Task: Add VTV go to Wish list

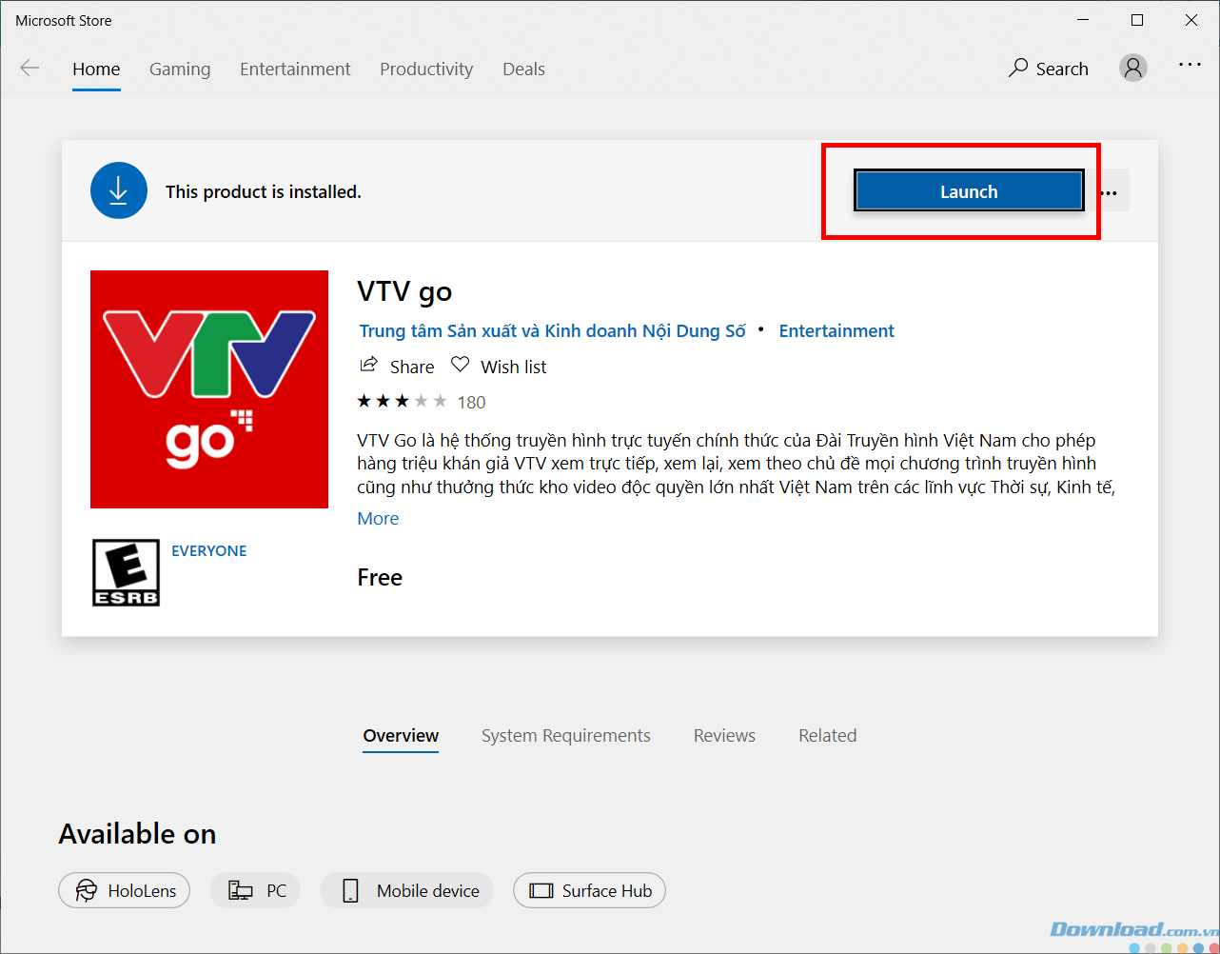Action: pos(499,367)
